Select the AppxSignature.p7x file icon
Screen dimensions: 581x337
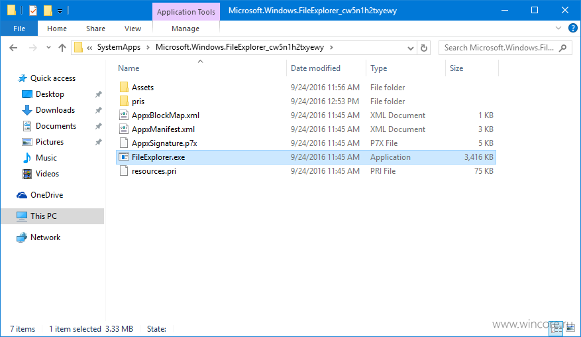[x=124, y=143]
